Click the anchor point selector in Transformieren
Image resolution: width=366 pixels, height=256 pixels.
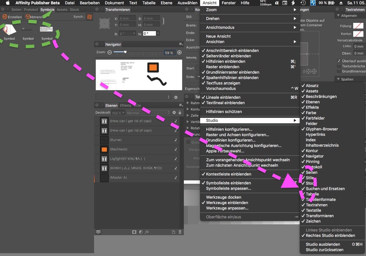click(104, 24)
